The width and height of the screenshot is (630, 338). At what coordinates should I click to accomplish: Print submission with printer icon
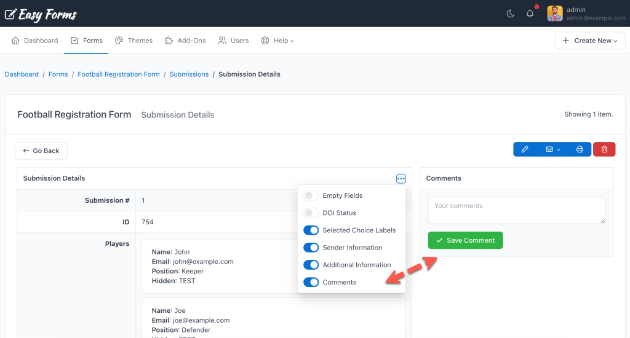click(580, 149)
